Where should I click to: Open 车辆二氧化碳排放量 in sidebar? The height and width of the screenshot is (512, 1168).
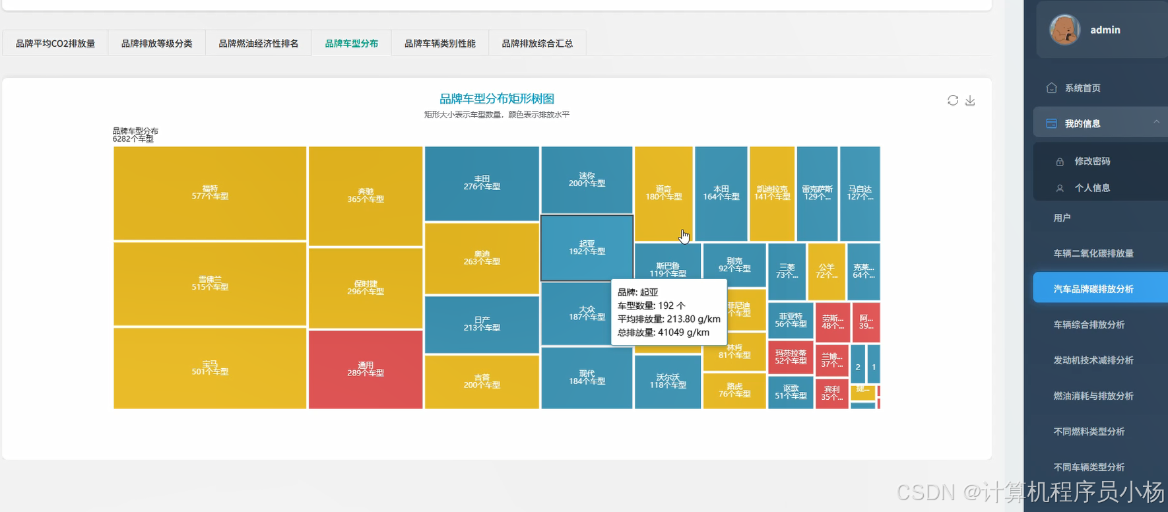[1093, 253]
